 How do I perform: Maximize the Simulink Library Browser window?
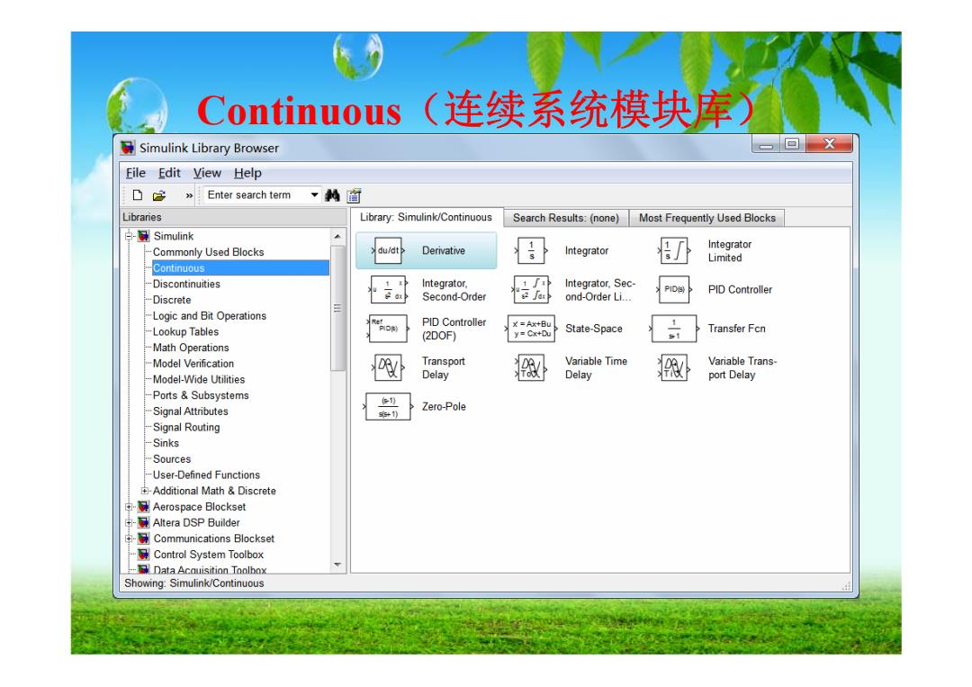tap(792, 144)
